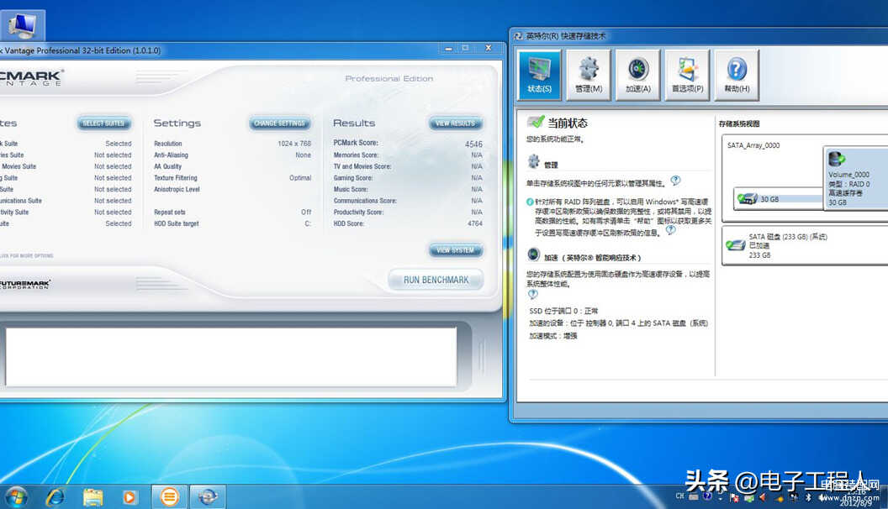Switch to the PCMark Vantage taskbar button
The height and width of the screenshot is (509, 888).
(x=169, y=497)
